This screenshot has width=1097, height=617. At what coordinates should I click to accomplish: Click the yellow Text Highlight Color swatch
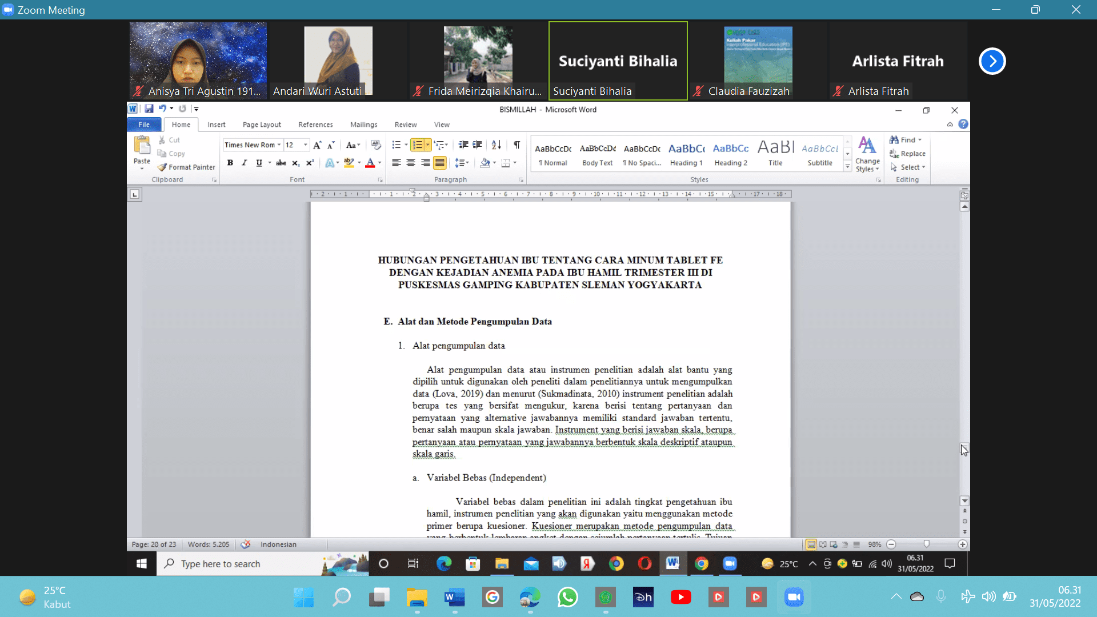pyautogui.click(x=349, y=163)
